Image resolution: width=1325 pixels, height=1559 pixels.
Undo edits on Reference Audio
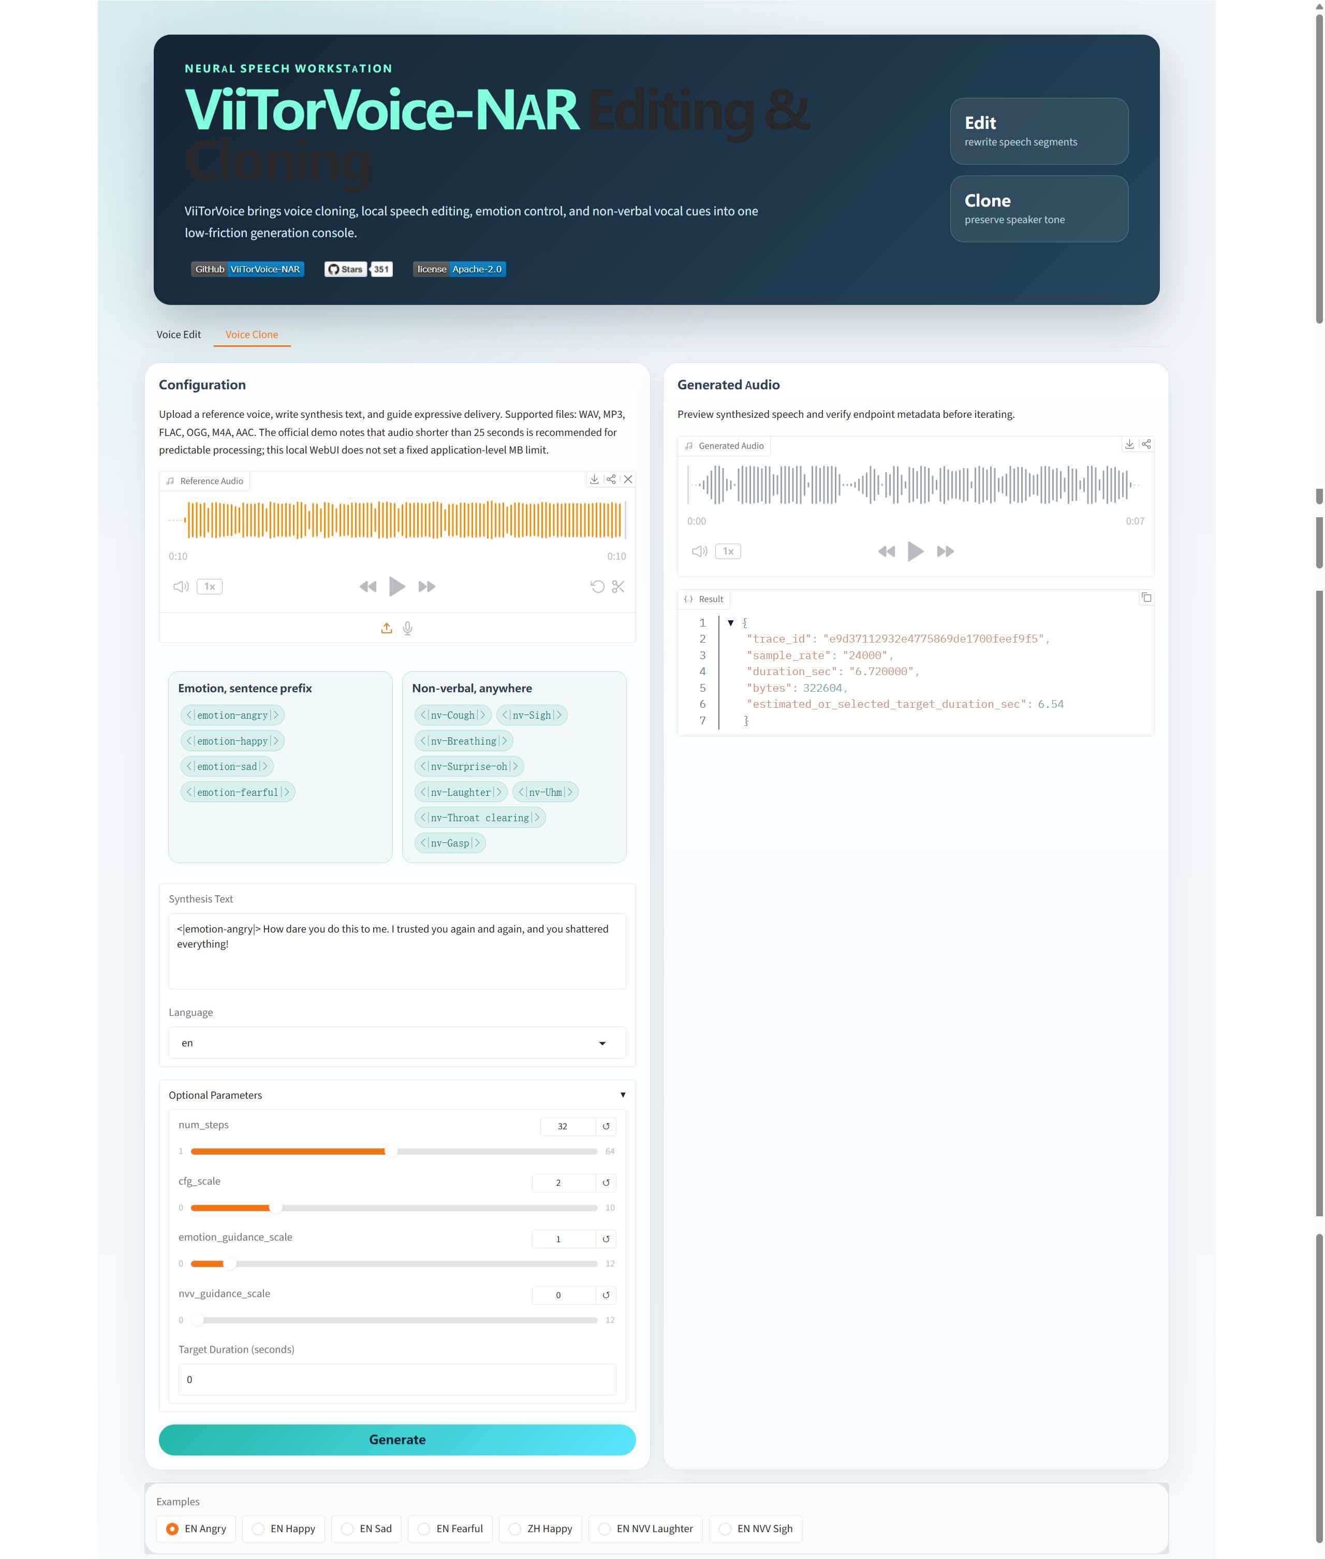point(597,587)
